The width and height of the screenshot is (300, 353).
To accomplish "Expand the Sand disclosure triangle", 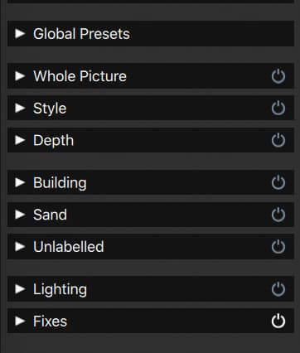I will click(x=20, y=215).
